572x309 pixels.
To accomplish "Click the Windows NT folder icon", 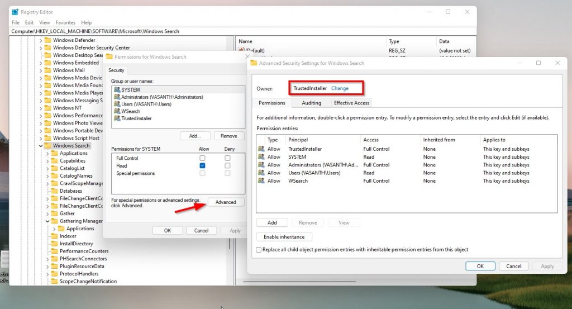I will (48, 108).
